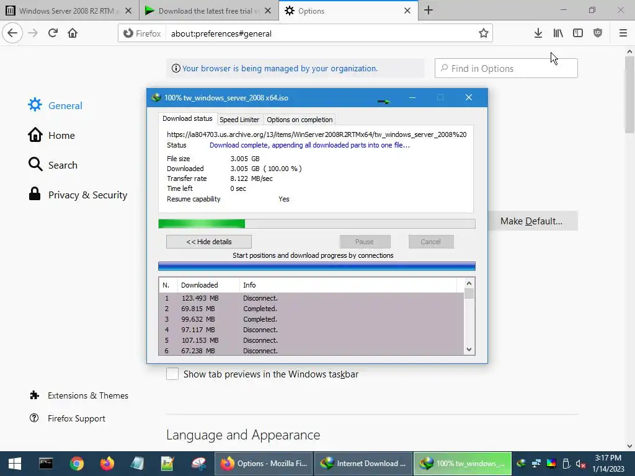Switch to Download the latest free trial tab
The image size is (635, 476).
(x=208, y=11)
